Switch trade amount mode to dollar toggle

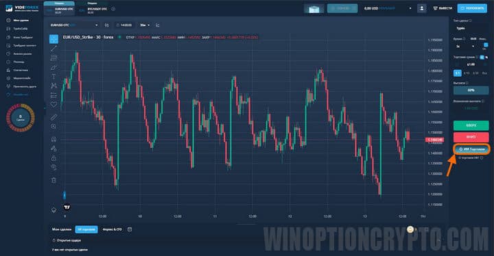(482, 57)
